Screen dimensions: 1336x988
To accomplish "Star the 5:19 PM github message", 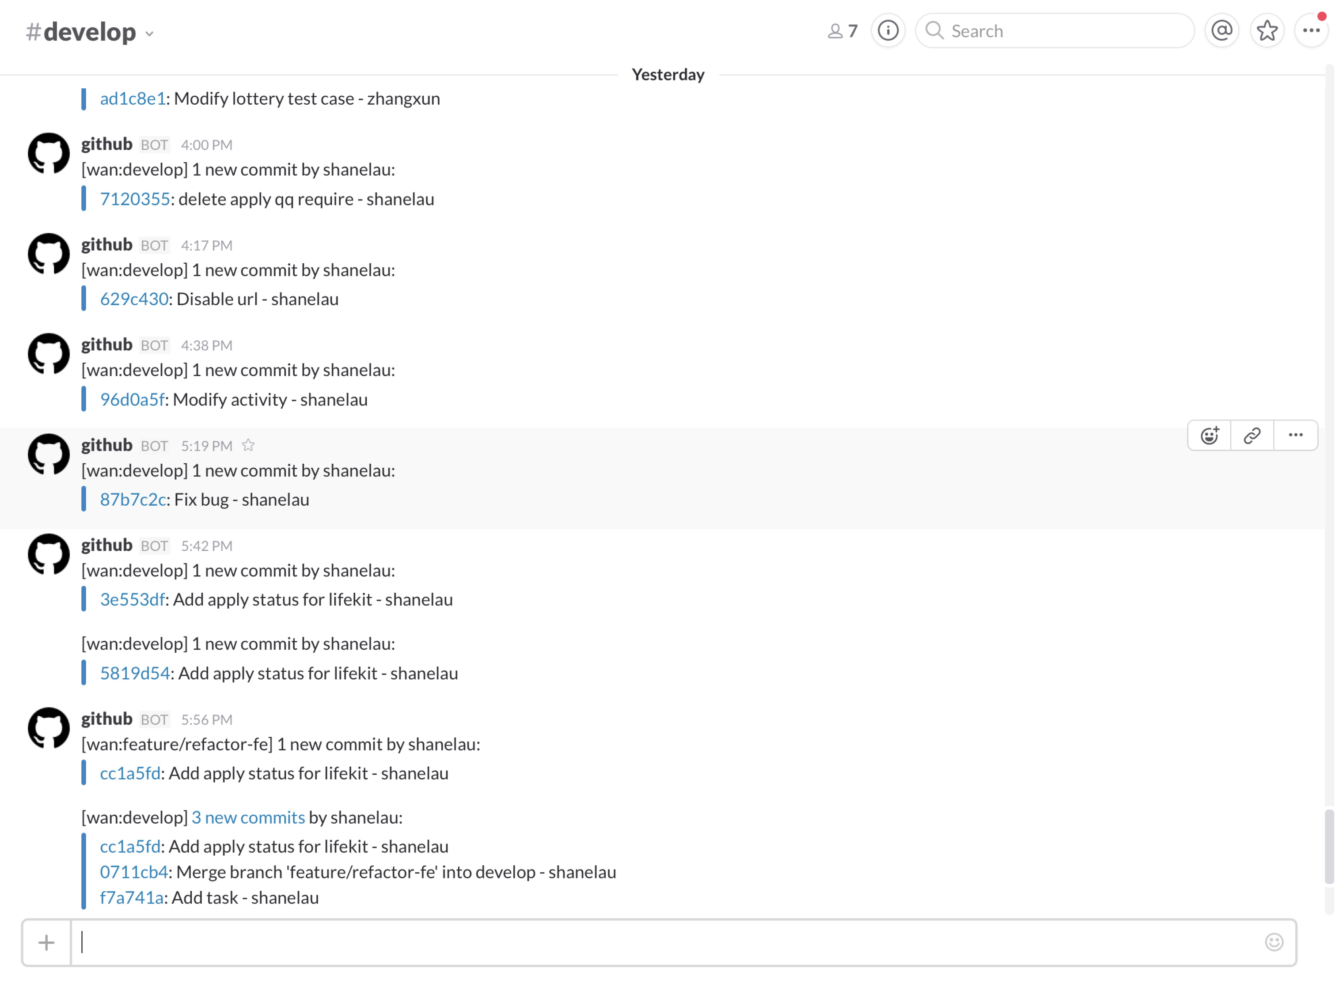I will (248, 446).
